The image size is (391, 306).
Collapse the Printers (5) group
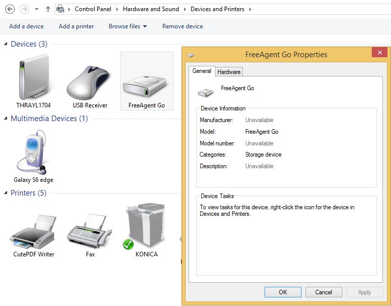point(6,193)
